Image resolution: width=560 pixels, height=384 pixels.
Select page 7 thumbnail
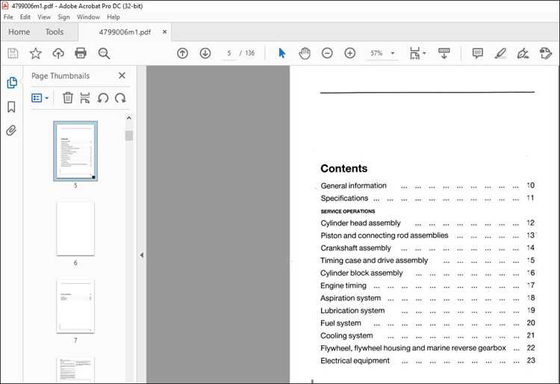[x=75, y=306]
